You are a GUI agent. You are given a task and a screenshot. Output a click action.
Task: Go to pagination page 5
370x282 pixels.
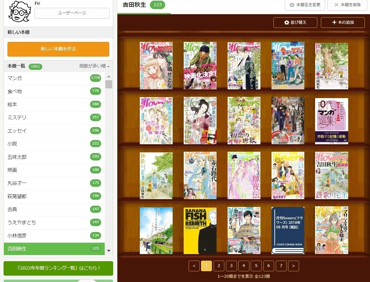coord(256,266)
